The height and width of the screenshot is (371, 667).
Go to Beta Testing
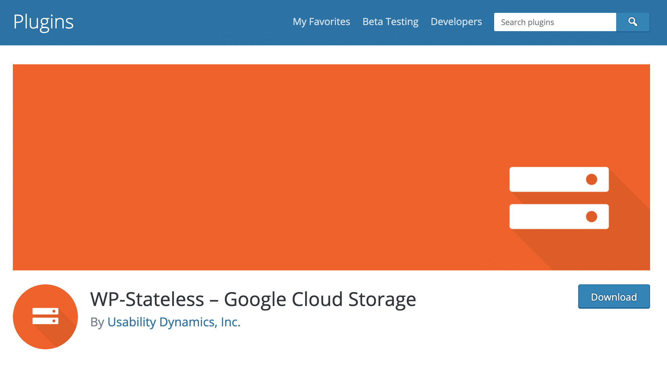point(390,22)
